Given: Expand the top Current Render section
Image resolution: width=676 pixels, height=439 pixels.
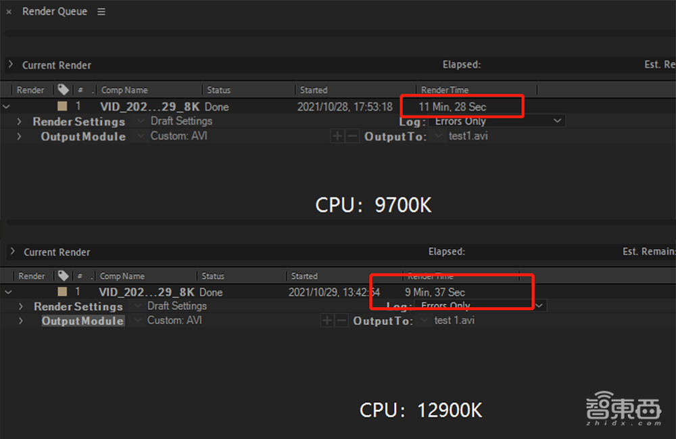Looking at the screenshot, I should point(11,65).
